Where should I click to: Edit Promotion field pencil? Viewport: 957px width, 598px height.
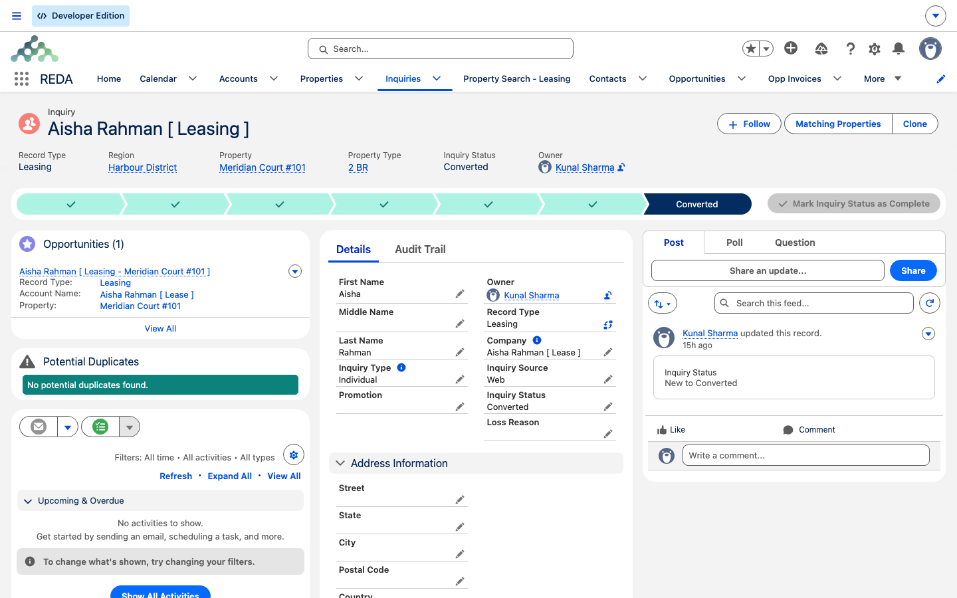tap(460, 407)
